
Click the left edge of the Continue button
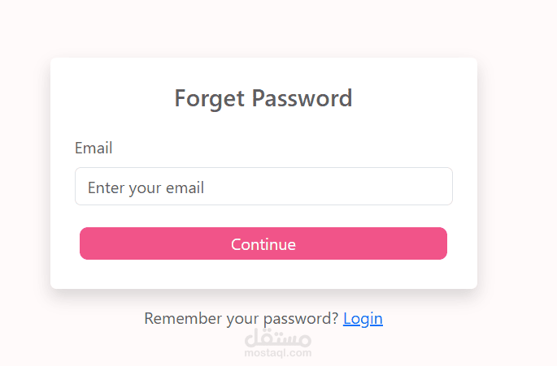(x=87, y=243)
